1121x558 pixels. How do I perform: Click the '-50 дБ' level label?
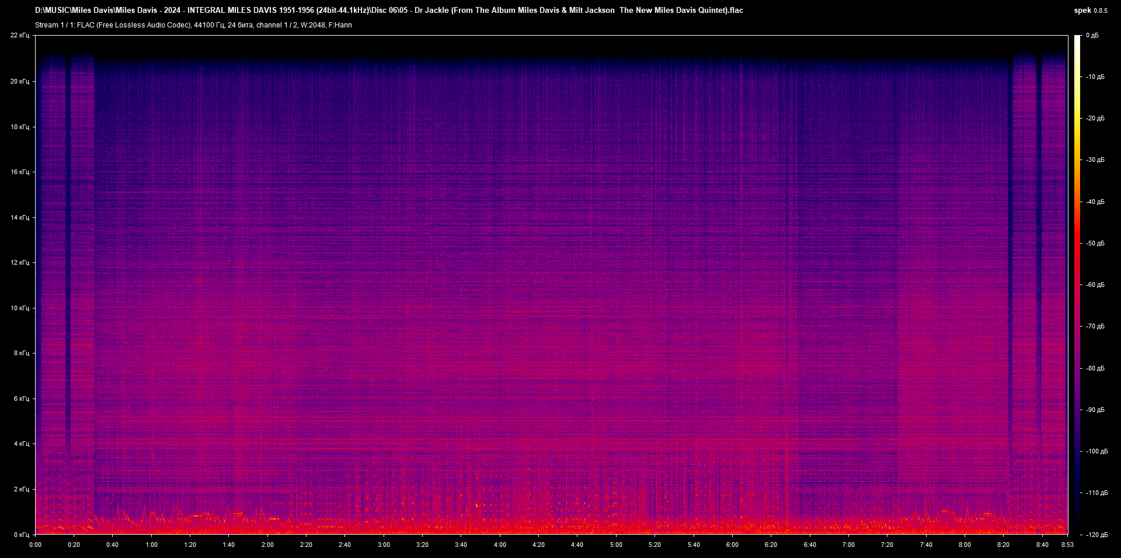1095,243
